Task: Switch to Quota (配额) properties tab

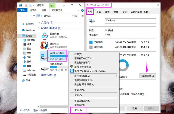Action: pyautogui.click(x=146, y=12)
